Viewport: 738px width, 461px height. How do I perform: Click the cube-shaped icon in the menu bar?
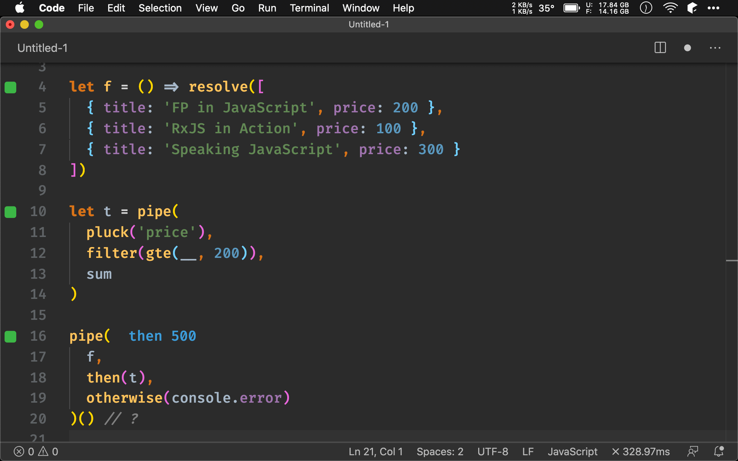click(x=692, y=8)
